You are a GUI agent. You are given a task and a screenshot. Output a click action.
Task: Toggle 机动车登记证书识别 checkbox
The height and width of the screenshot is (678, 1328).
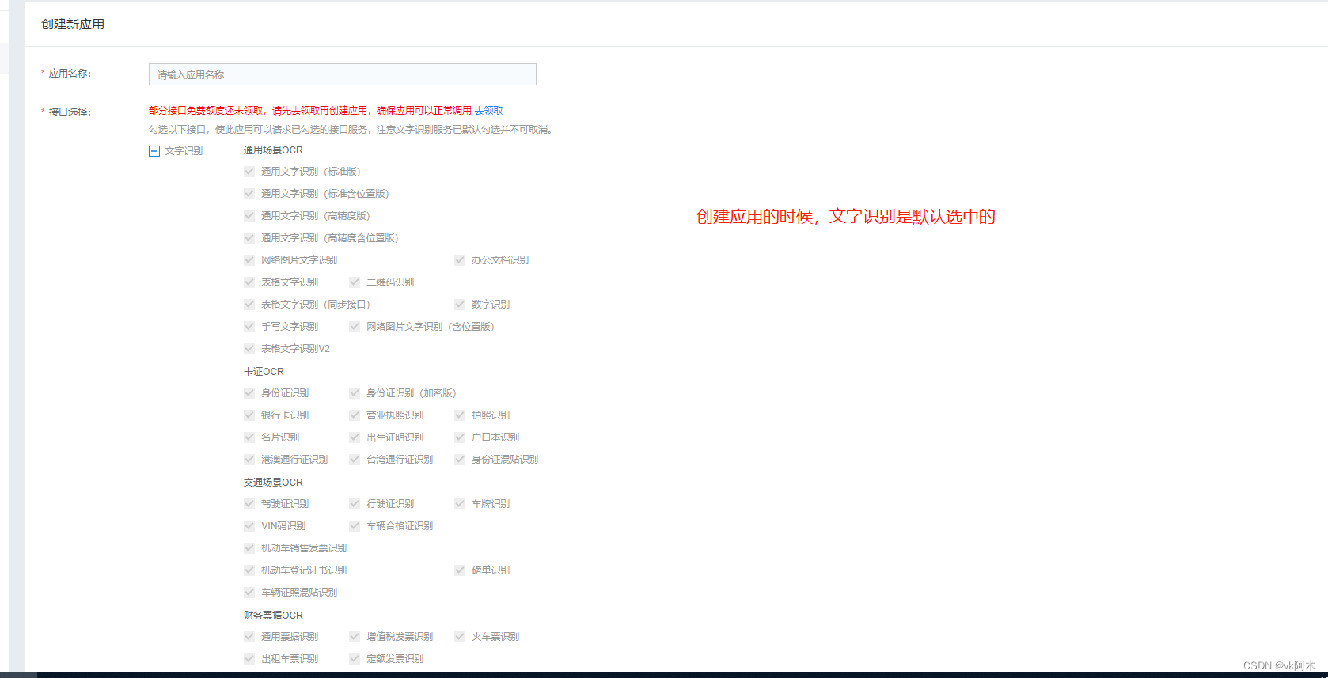click(x=249, y=570)
